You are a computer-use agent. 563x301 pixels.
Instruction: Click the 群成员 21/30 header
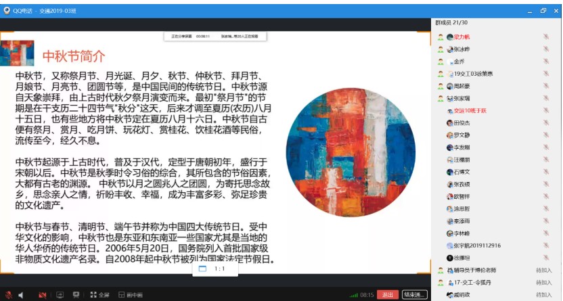(x=451, y=22)
